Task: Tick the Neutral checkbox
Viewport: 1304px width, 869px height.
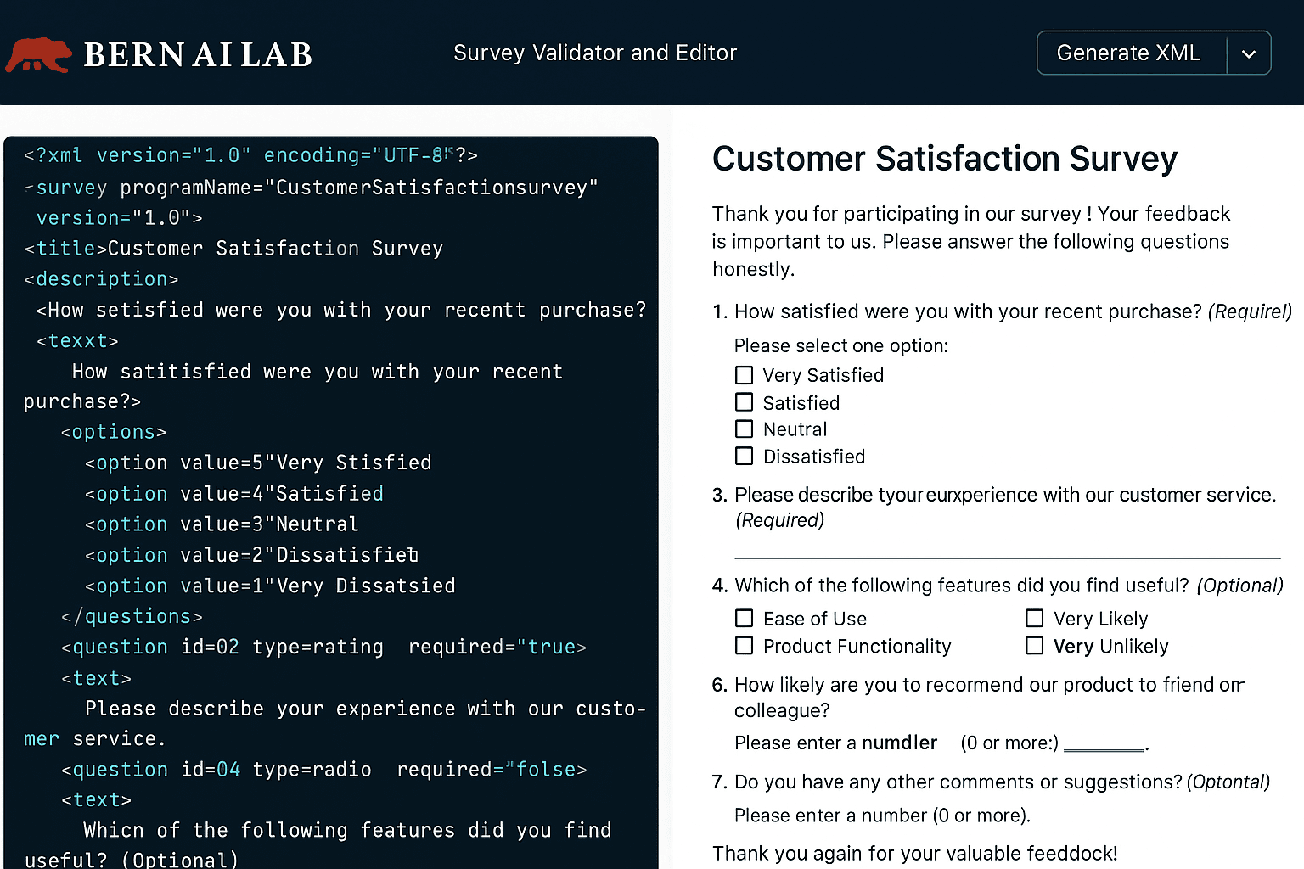Action: (745, 429)
